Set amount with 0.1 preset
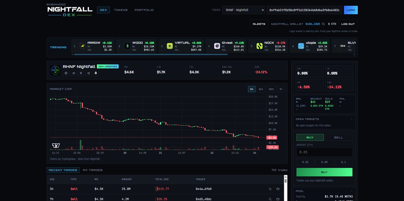Viewport: 404px width, 201px height. point(343,162)
